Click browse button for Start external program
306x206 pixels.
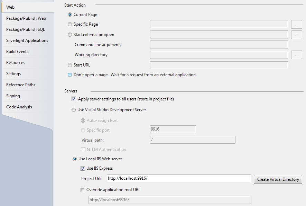click(296, 35)
